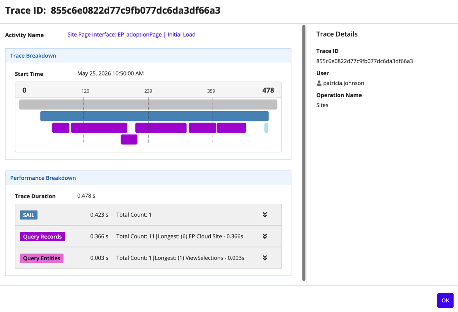Click the 478 timeline end label

coord(268,90)
